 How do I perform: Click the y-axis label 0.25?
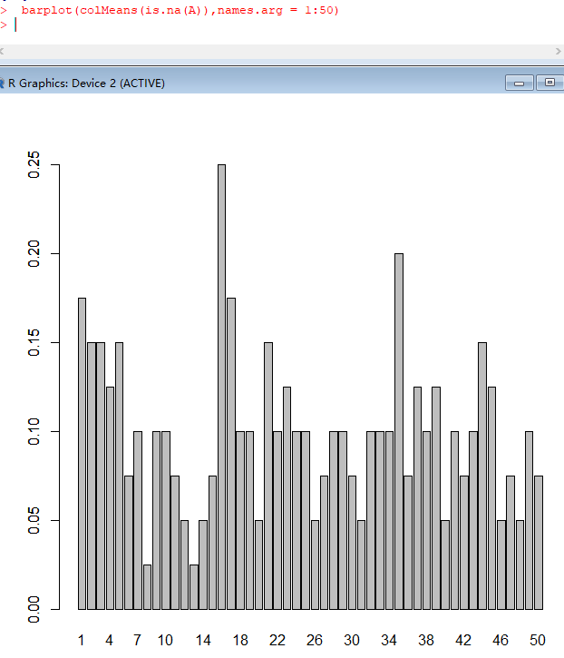point(34,165)
